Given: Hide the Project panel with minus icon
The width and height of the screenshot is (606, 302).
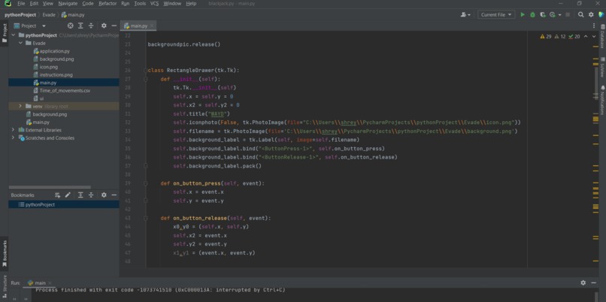Looking at the screenshot, I should pos(114,26).
